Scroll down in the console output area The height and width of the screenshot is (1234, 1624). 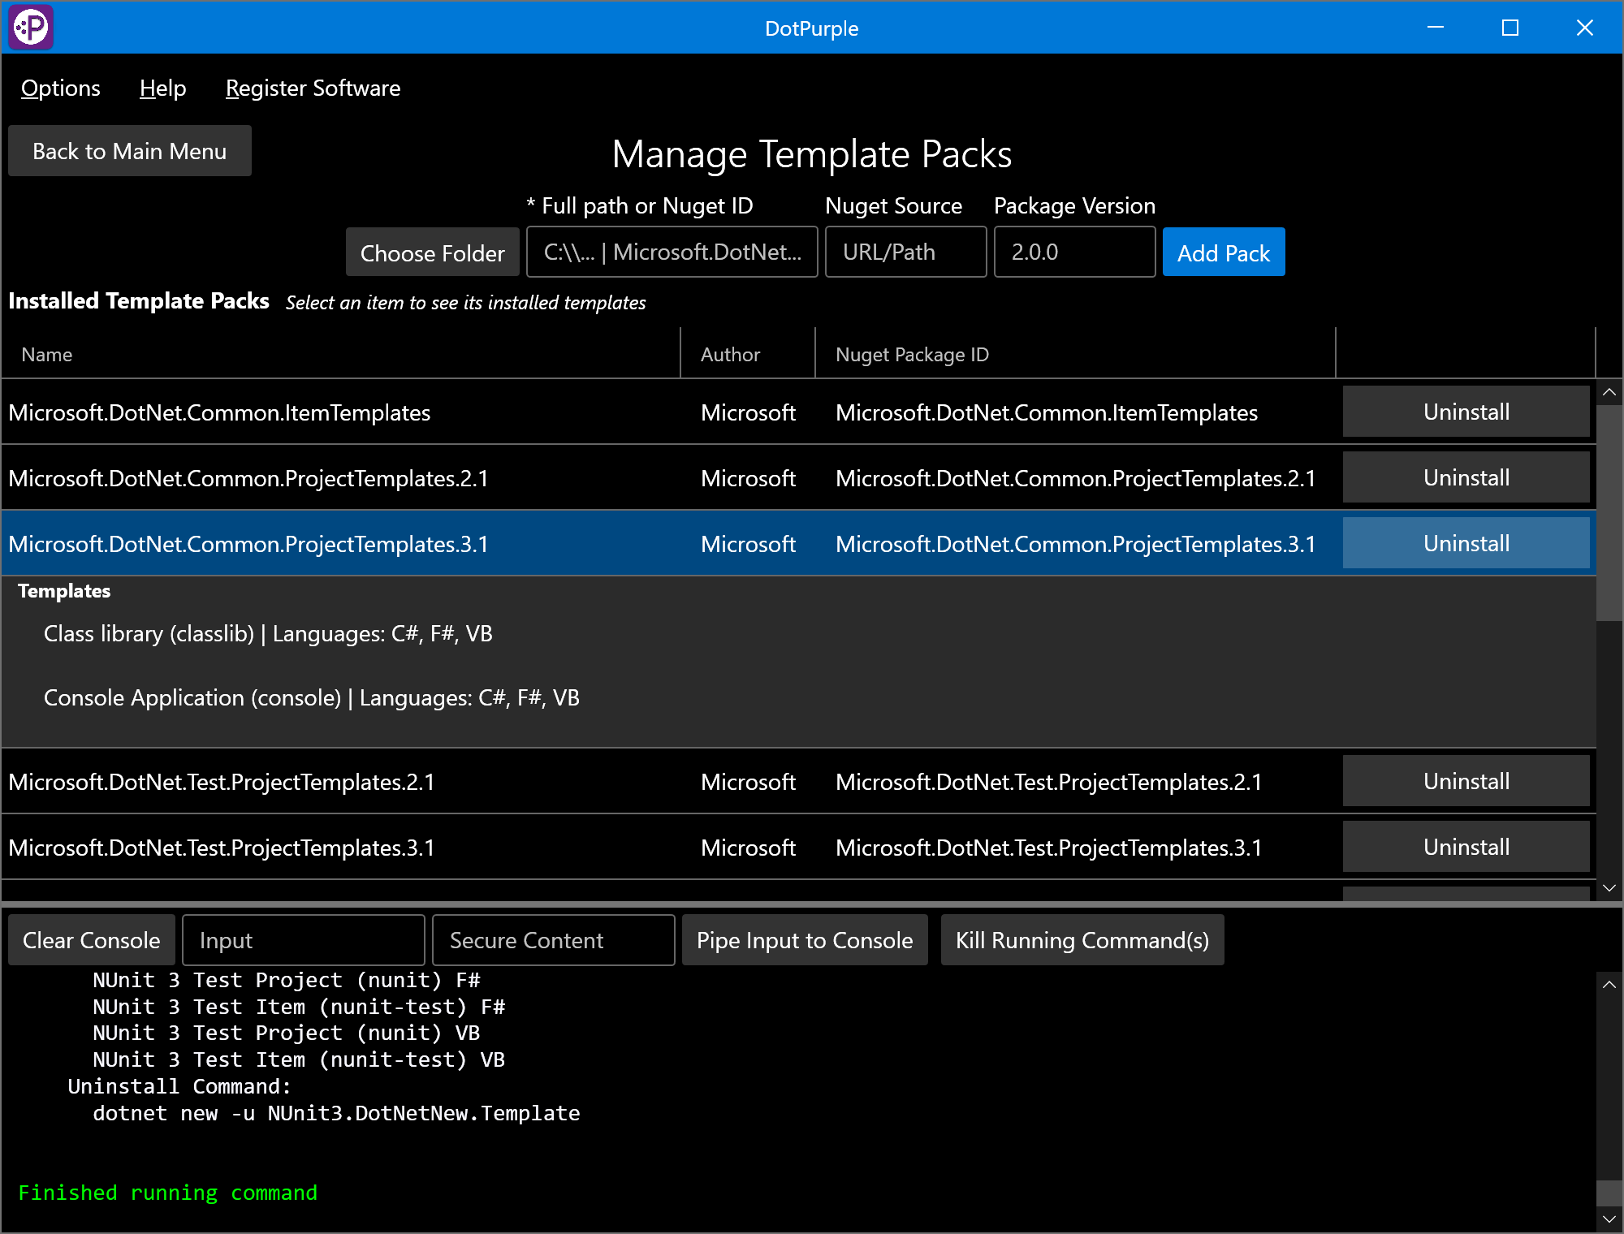(x=1607, y=1219)
